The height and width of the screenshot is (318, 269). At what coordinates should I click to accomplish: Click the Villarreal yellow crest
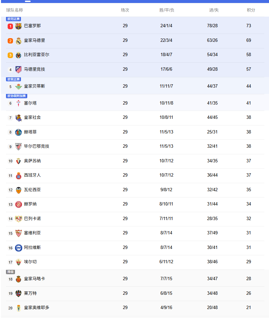[x=18, y=55]
